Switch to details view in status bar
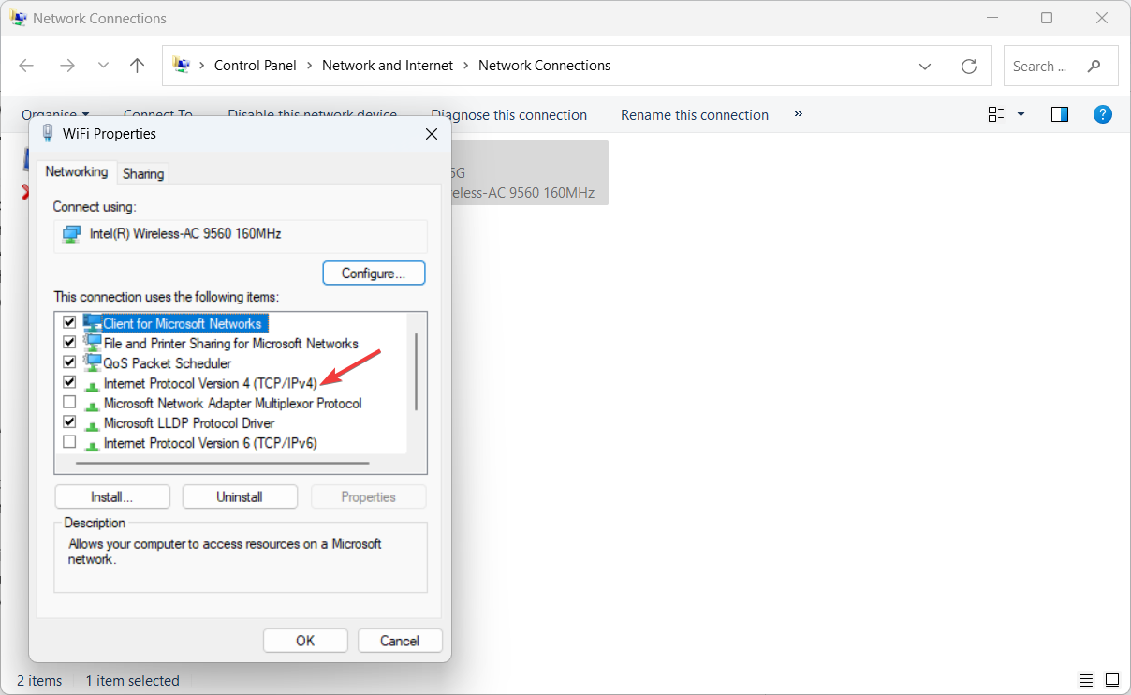Viewport: 1131px width, 695px height. [x=1085, y=680]
